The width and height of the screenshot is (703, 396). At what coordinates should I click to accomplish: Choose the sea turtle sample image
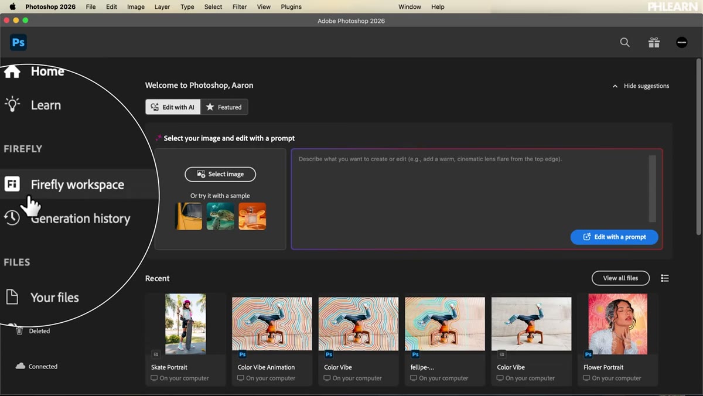click(220, 216)
